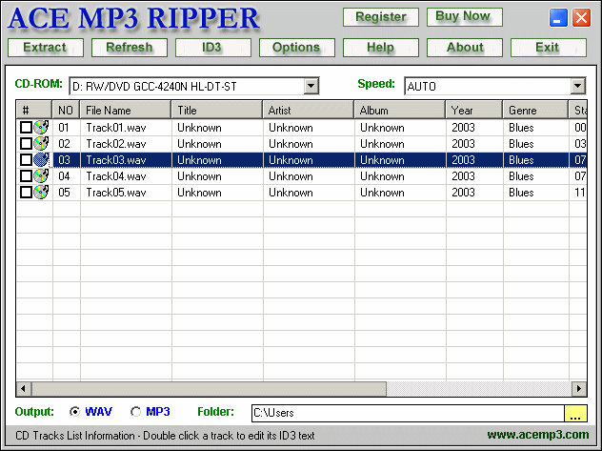
Task: Minimize the Ace MP3 Ripper window
Action: pos(558,18)
